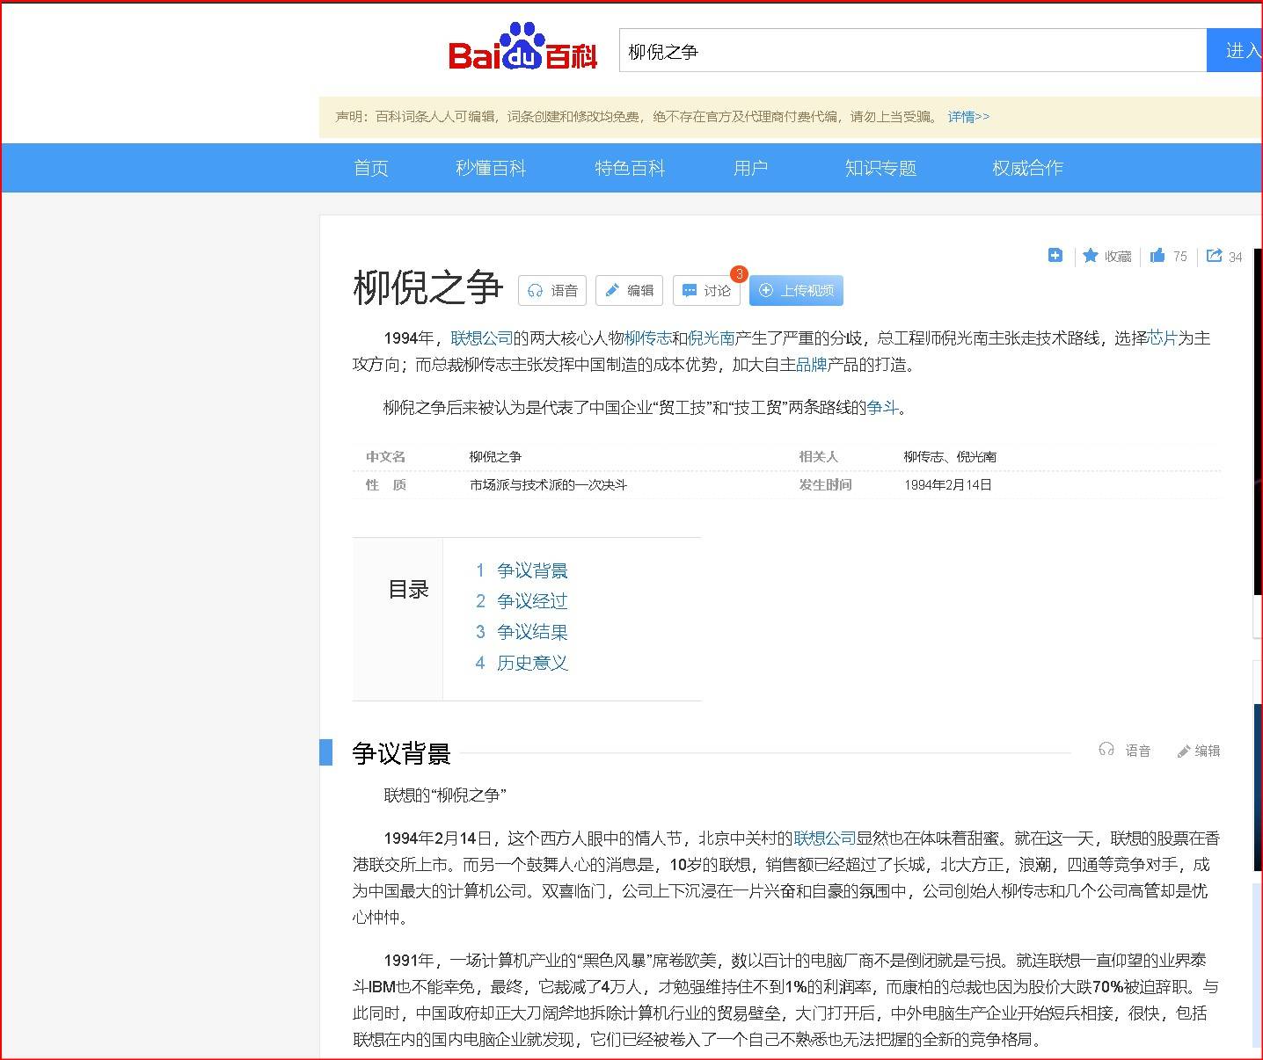Open the 特色百科 nav tab
This screenshot has height=1060, width=1263.
pos(630,168)
